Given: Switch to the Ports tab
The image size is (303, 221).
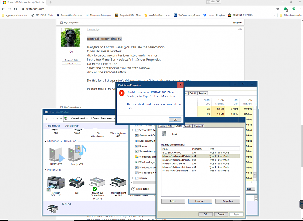Looking at the screenshot, I should pos(170,126).
